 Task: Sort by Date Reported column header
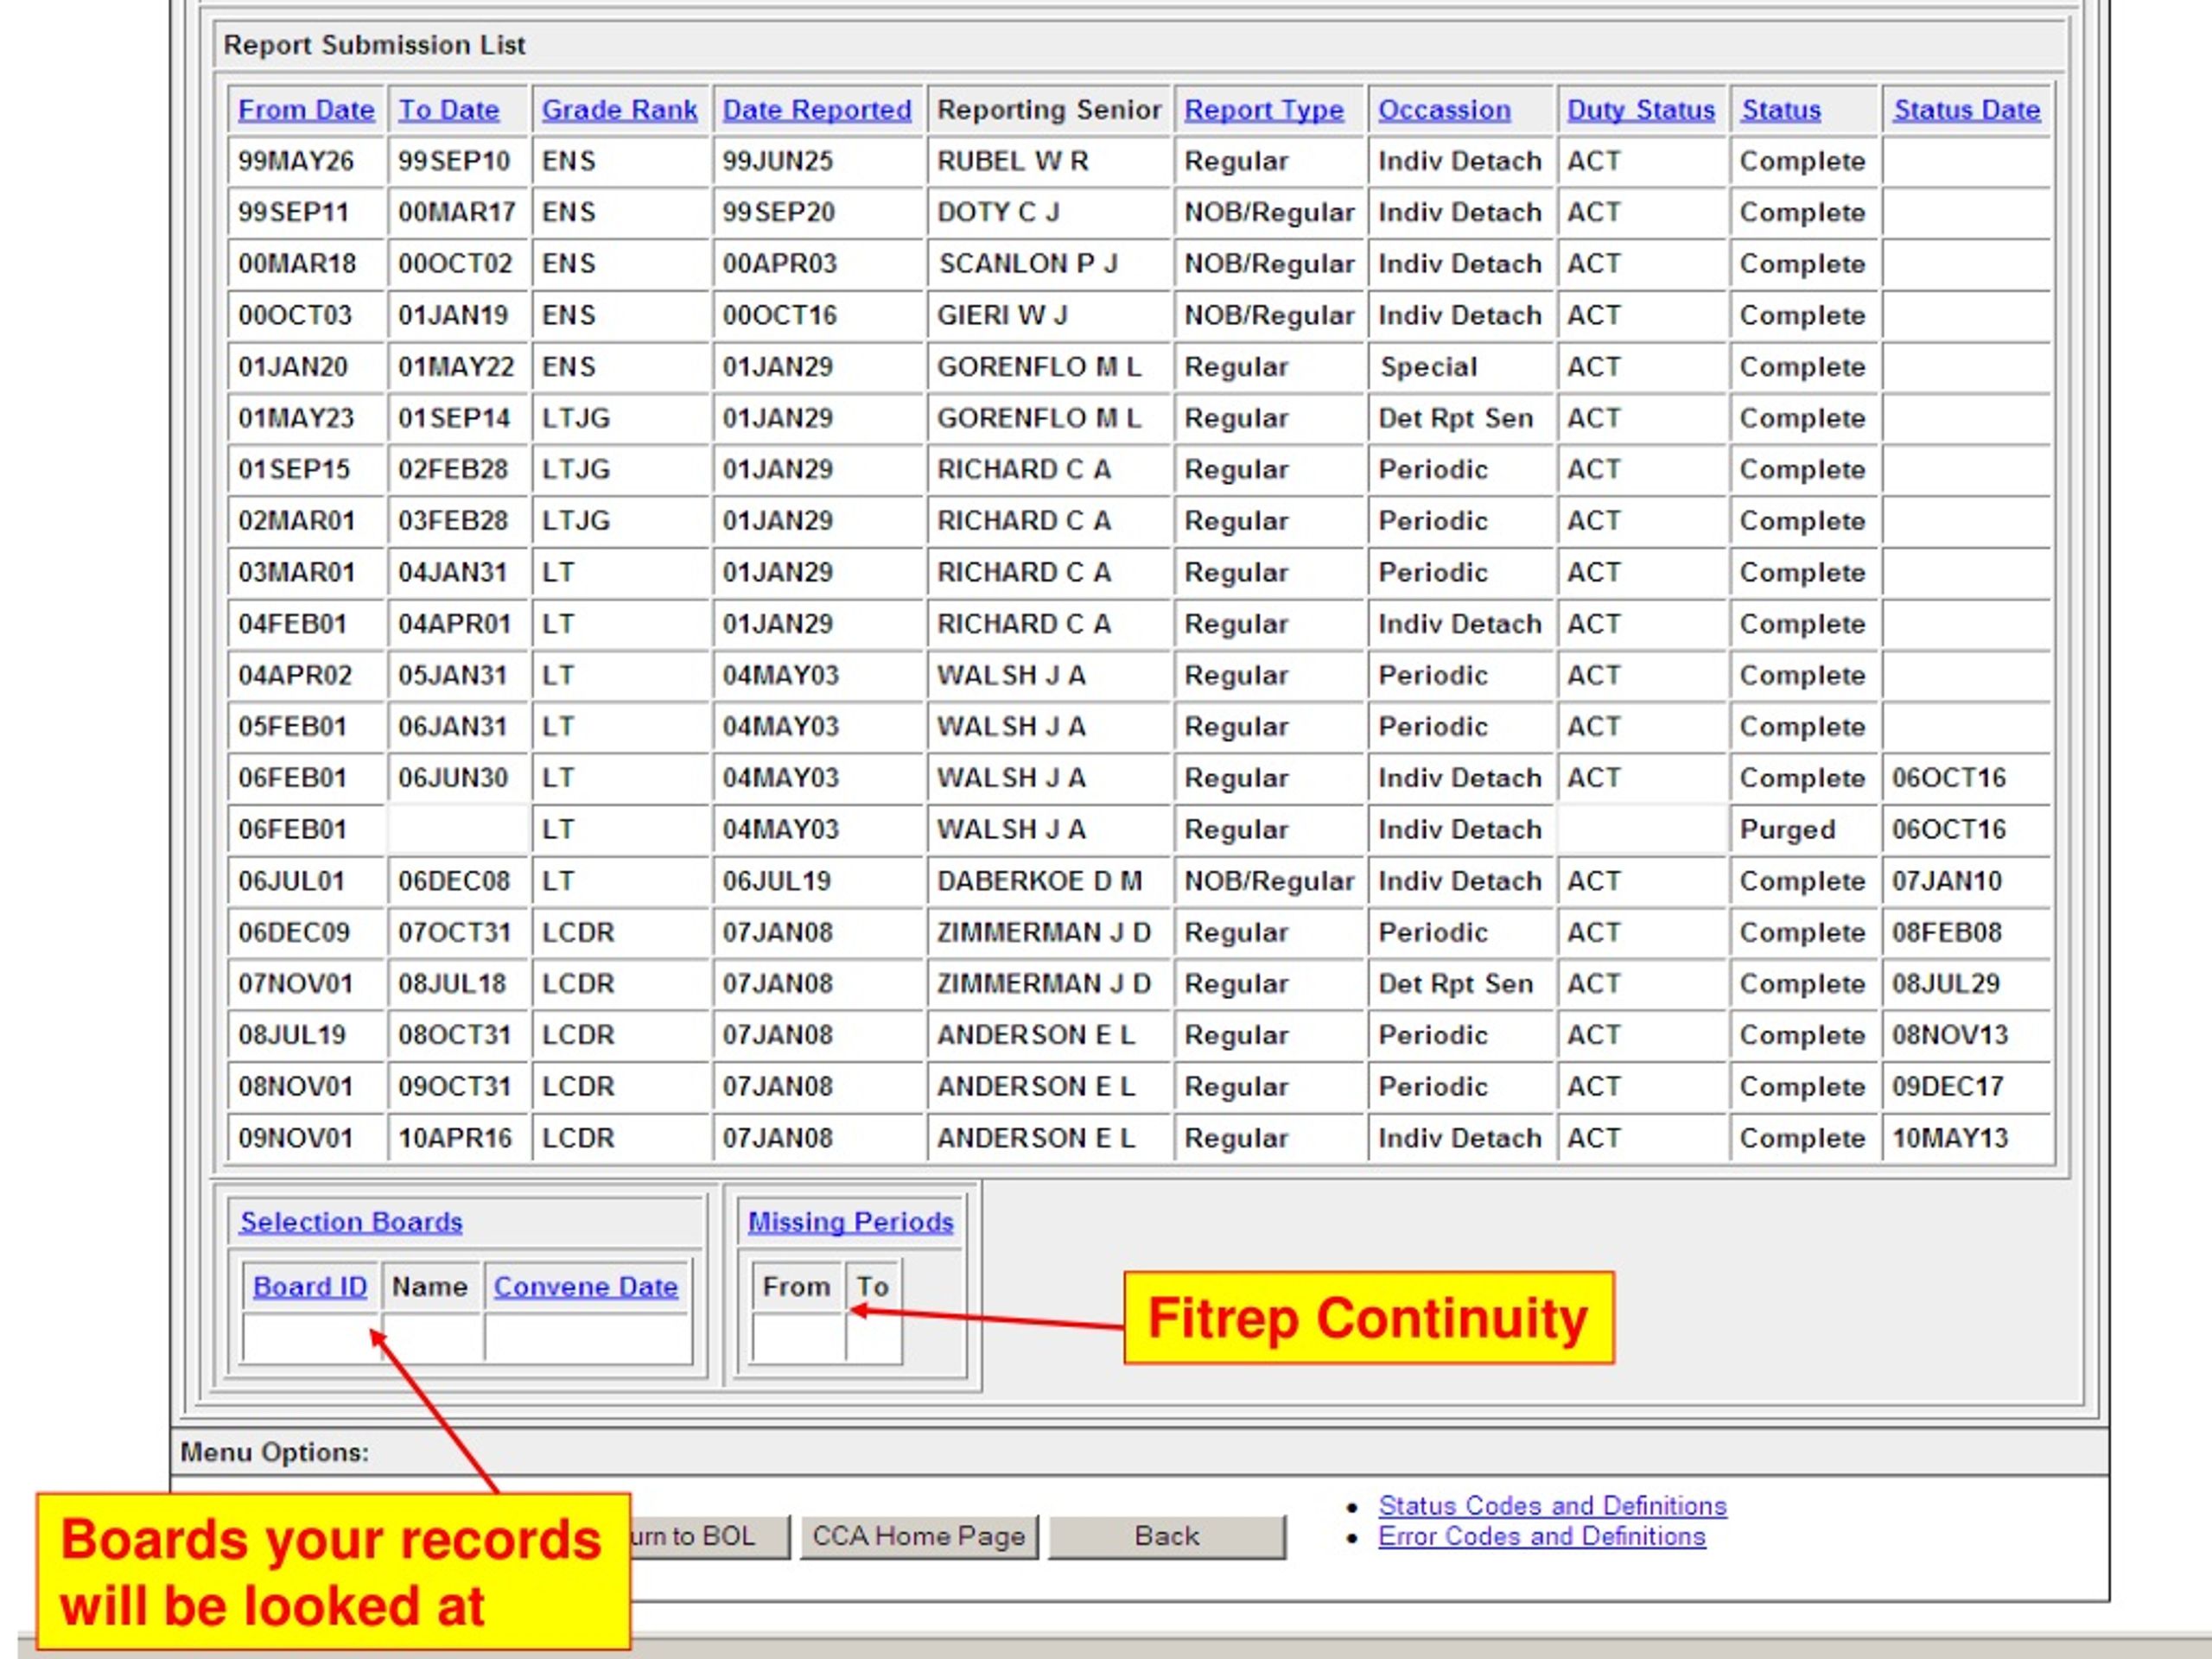point(817,110)
